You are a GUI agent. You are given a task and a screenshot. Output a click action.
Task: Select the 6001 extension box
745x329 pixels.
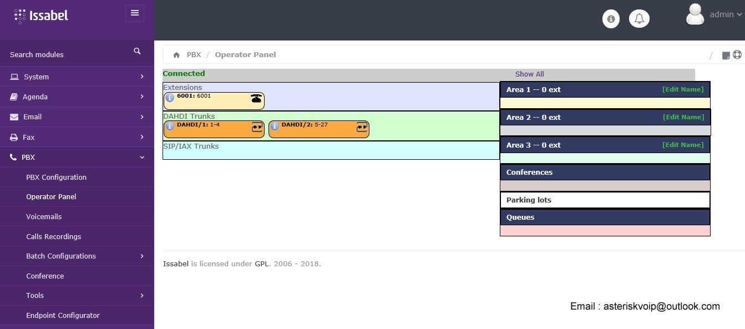click(x=214, y=101)
